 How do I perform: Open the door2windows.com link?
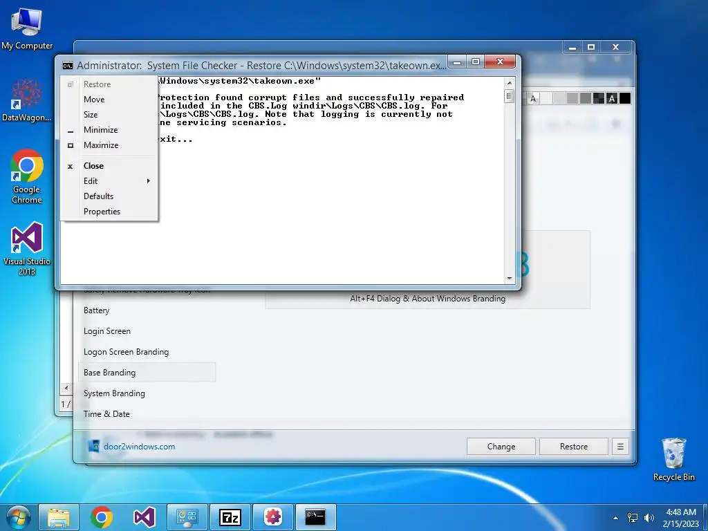[139, 447]
